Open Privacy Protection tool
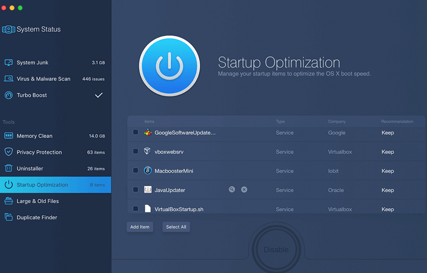The width and height of the screenshot is (427, 273). click(56, 152)
